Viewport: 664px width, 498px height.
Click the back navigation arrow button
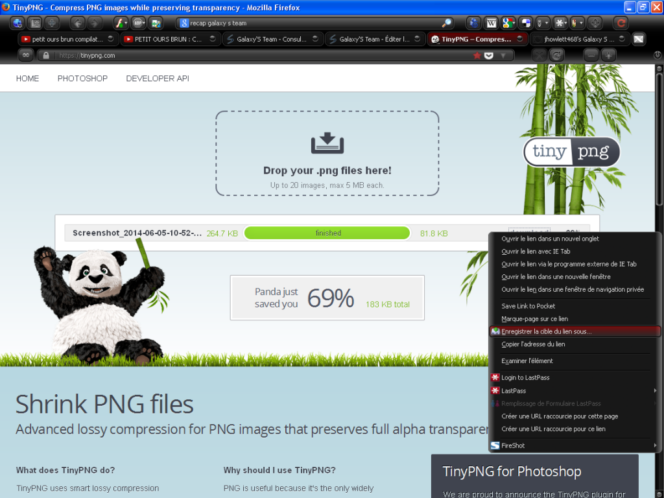click(x=78, y=23)
